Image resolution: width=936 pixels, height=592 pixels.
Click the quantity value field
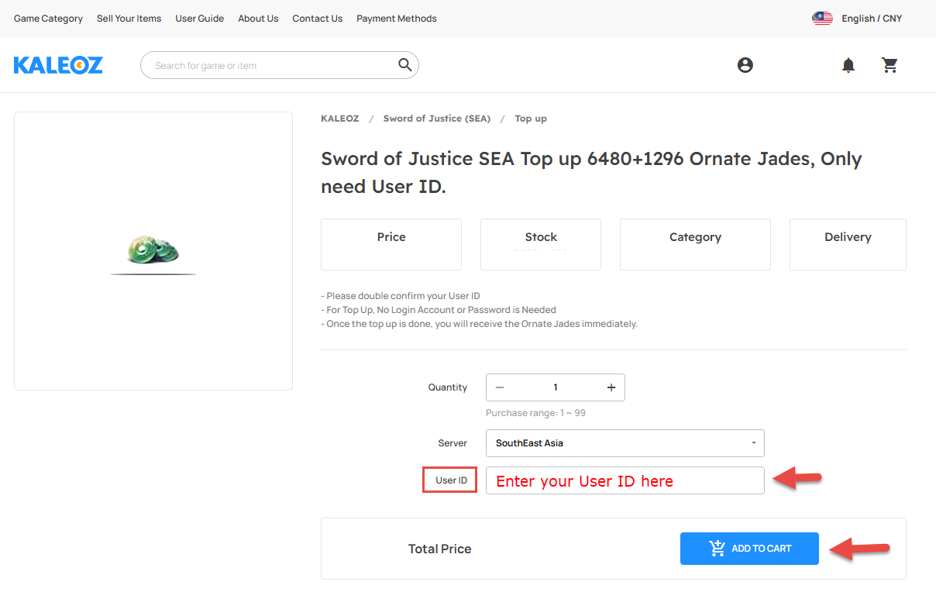pos(556,387)
